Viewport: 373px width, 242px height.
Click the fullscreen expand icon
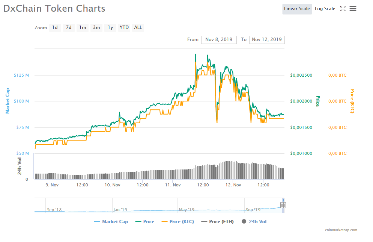343,9
